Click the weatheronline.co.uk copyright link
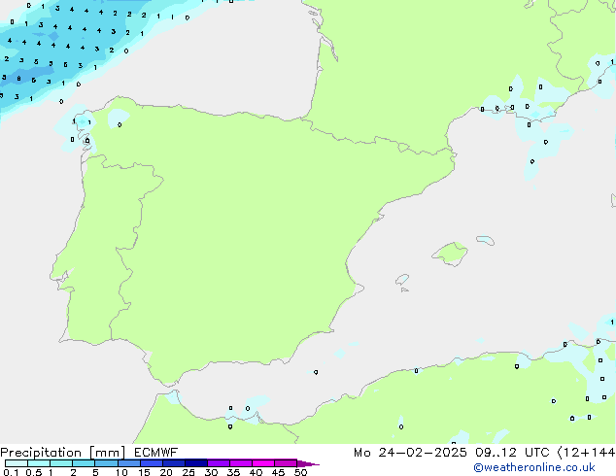 click(534, 467)
